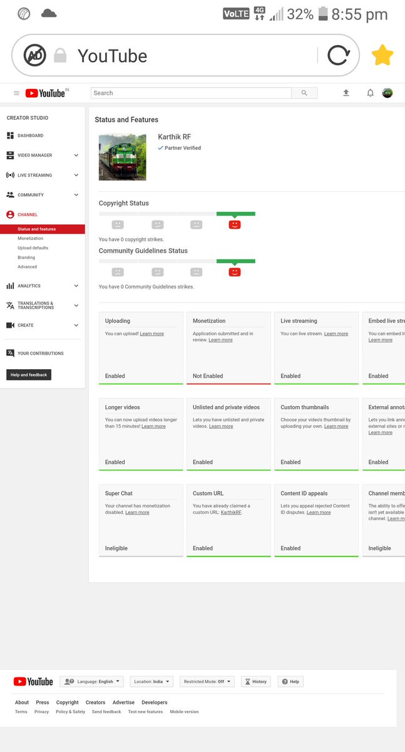Click Learn more in Uploading card

click(152, 333)
